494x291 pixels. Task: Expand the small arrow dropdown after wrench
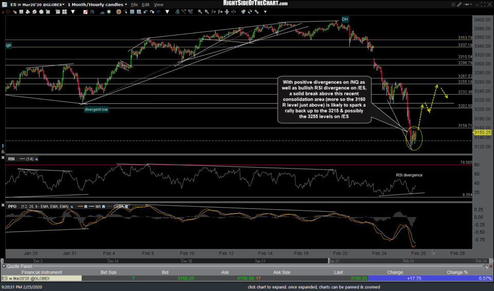[266, 12]
